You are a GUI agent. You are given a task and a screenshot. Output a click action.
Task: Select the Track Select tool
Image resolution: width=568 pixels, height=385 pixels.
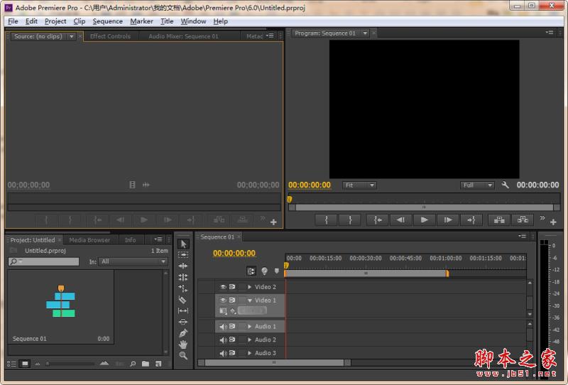[x=183, y=255]
